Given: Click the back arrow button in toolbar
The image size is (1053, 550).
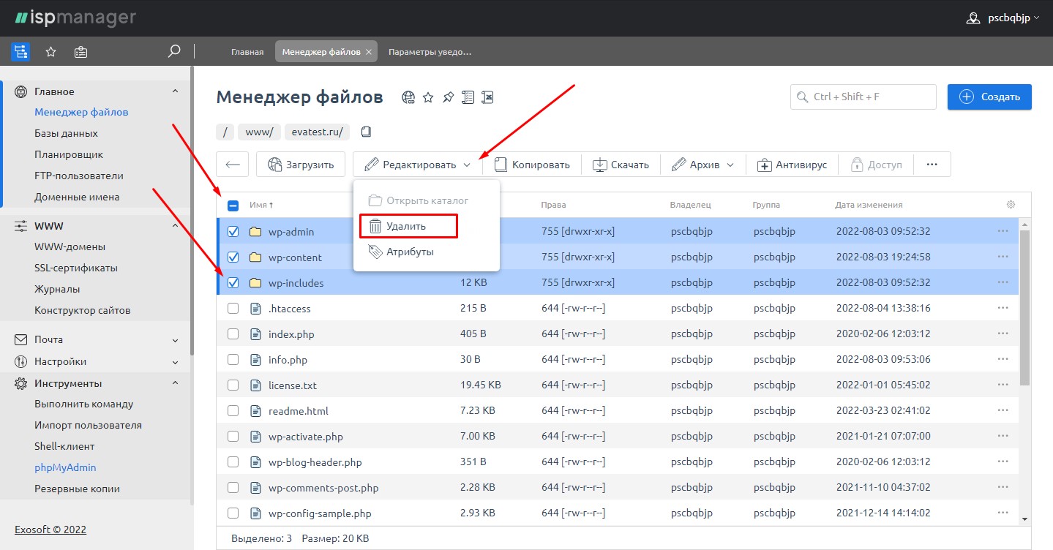Looking at the screenshot, I should (233, 165).
